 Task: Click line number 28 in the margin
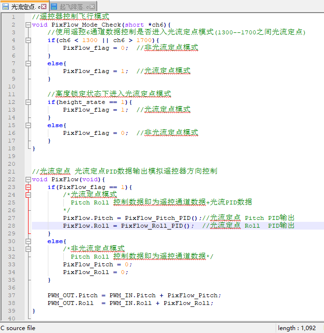point(12,226)
